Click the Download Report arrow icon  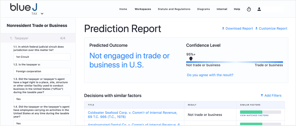[223, 29]
